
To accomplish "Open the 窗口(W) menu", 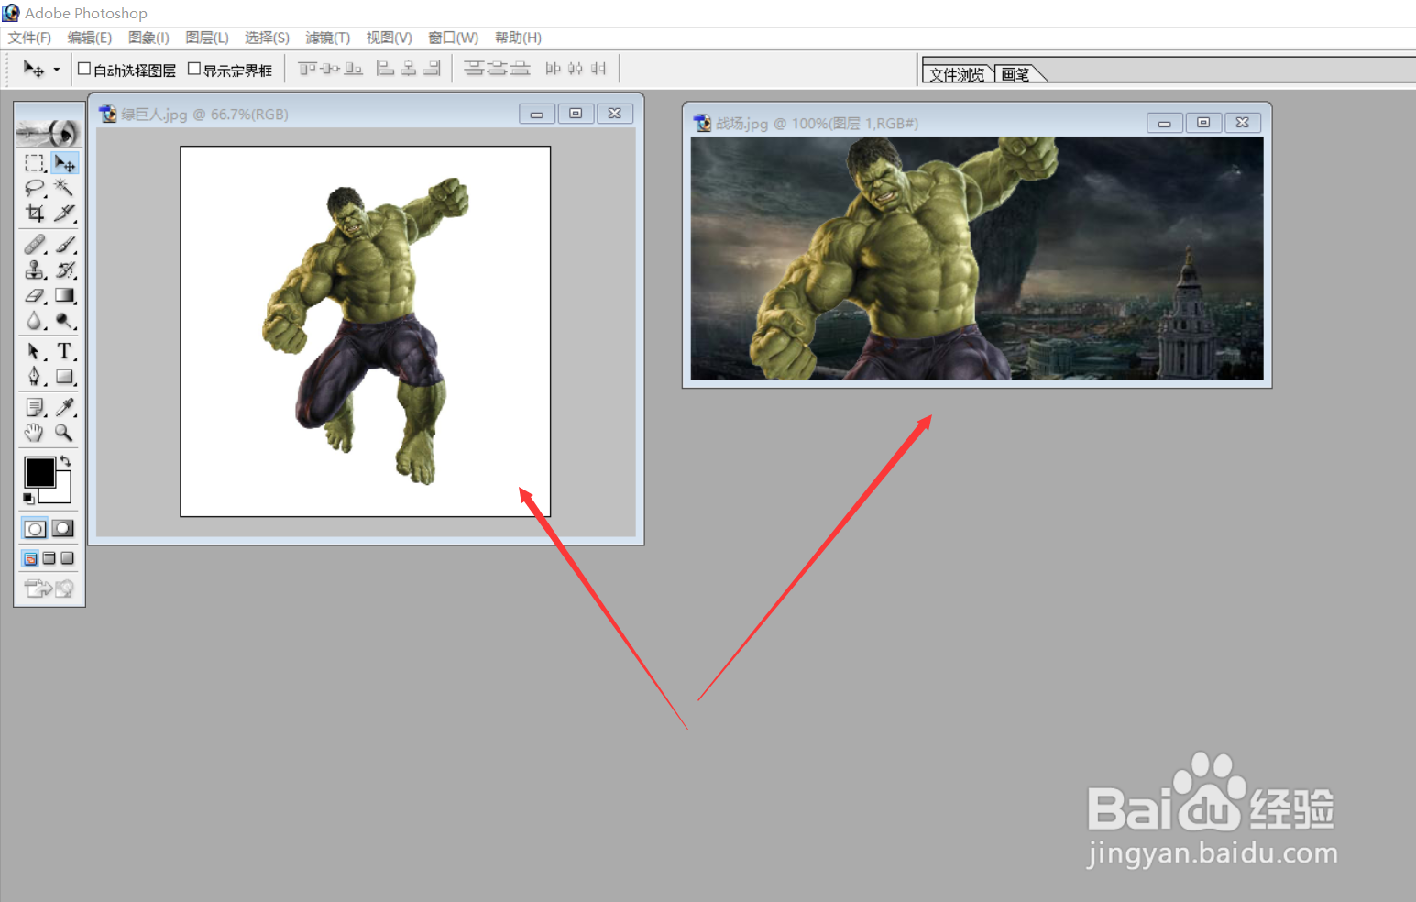I will click(x=454, y=38).
